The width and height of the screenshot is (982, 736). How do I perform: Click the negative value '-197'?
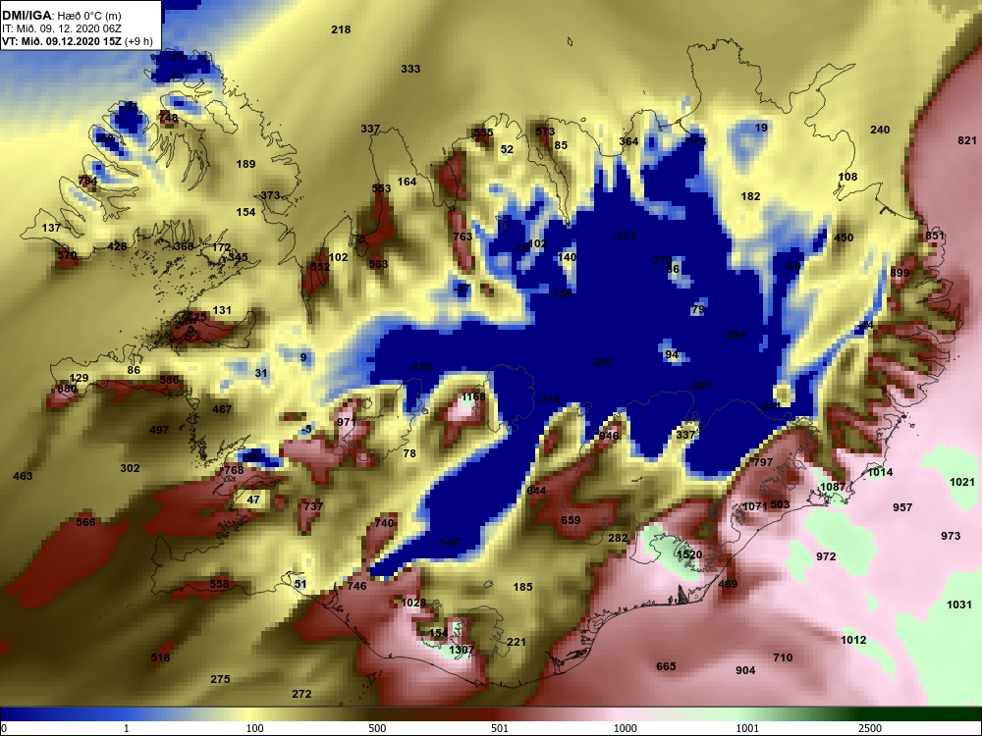coord(450,542)
